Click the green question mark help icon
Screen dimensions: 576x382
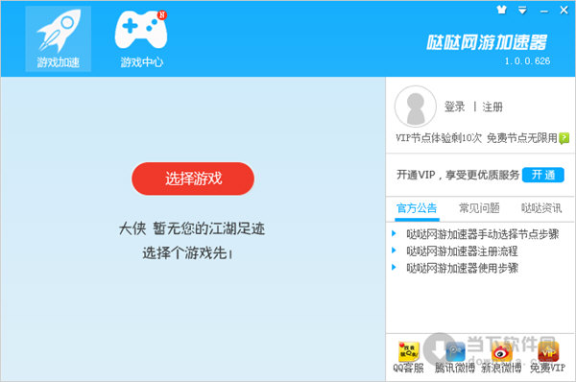(x=564, y=138)
